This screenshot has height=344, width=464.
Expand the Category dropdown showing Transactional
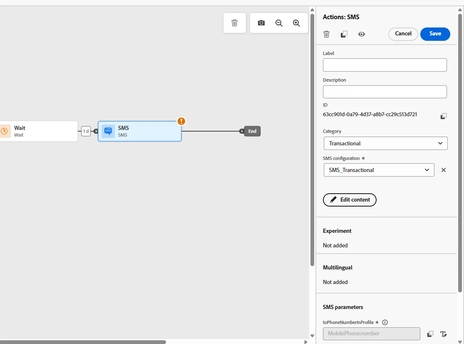[386, 143]
